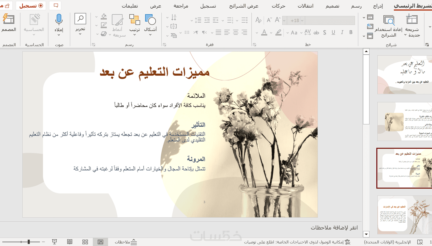Expand the font color dropdown arrow

257,33
